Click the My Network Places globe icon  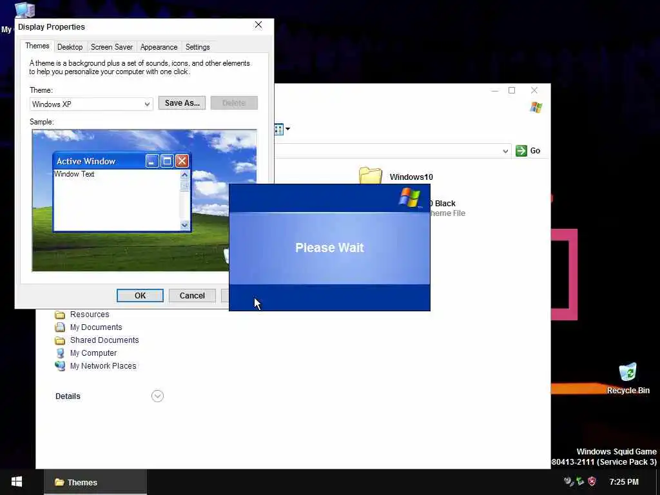pyautogui.click(x=60, y=366)
